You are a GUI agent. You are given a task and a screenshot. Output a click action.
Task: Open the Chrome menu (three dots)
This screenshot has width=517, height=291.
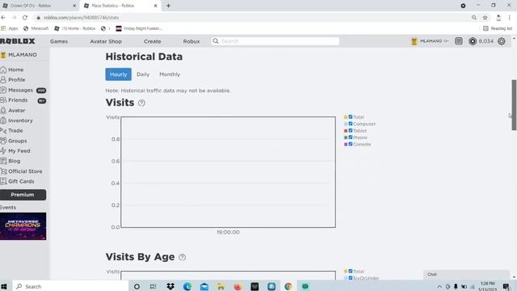click(x=510, y=18)
